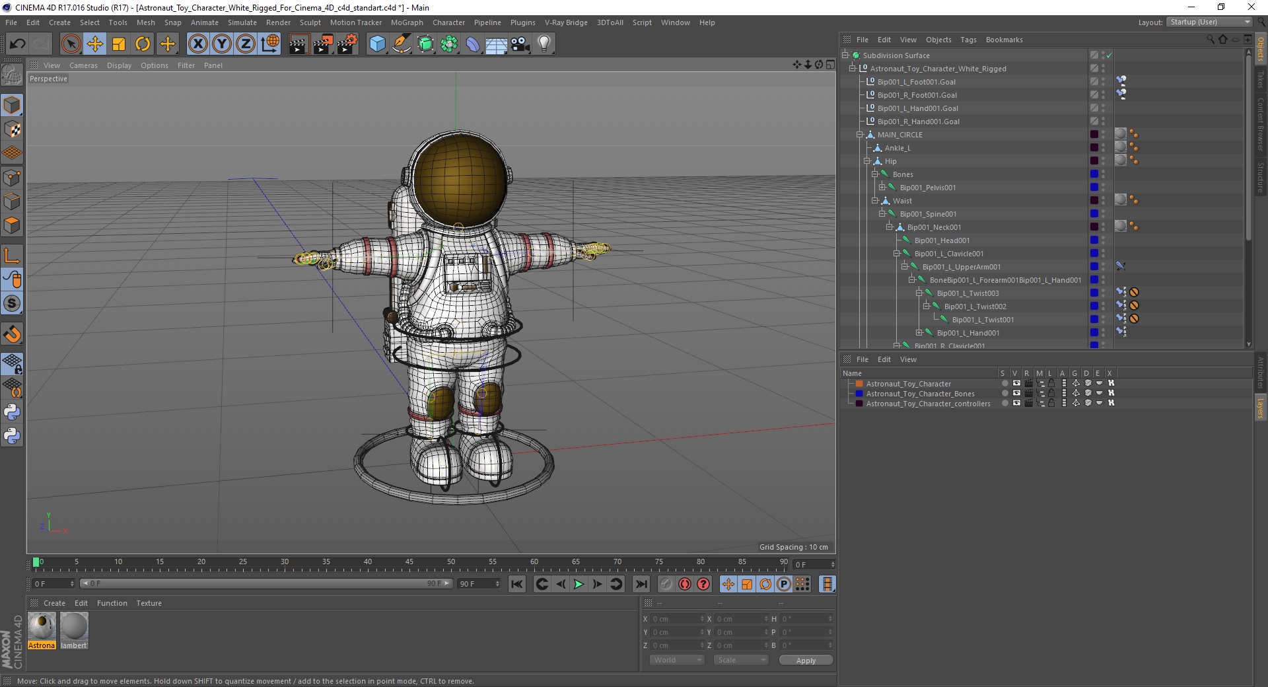Screen dimensions: 1268x687
Task: Open the Layout Startup dropdown
Action: coord(1210,22)
